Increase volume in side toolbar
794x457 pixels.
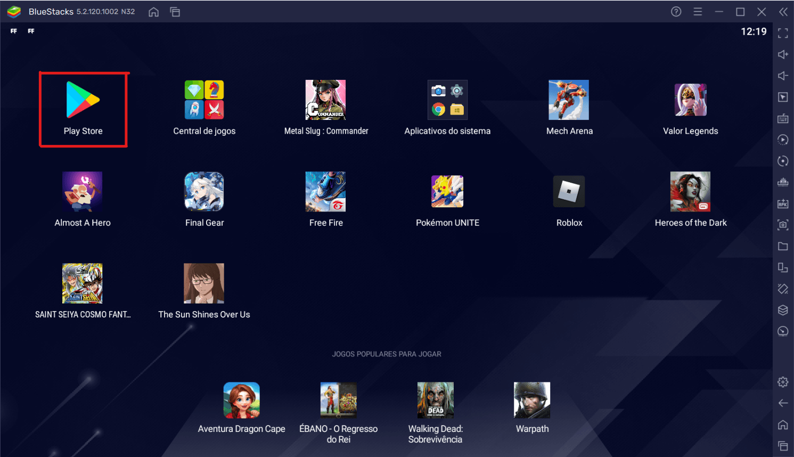[x=783, y=54]
